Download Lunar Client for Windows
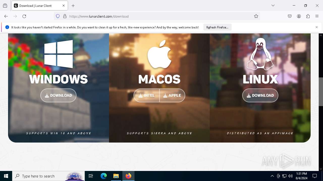 coord(58,95)
